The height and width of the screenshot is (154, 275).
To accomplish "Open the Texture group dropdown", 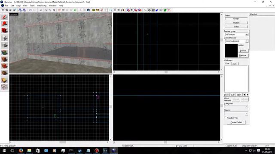I will click(237, 35).
